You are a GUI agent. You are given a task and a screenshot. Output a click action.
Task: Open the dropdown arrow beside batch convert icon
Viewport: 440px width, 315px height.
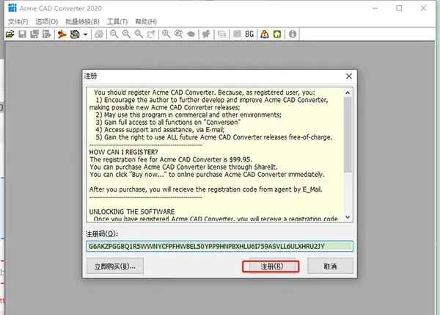pyautogui.click(x=85, y=35)
